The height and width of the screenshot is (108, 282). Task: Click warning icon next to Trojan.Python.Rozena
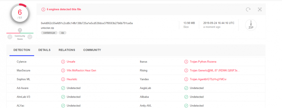click(x=186, y=62)
